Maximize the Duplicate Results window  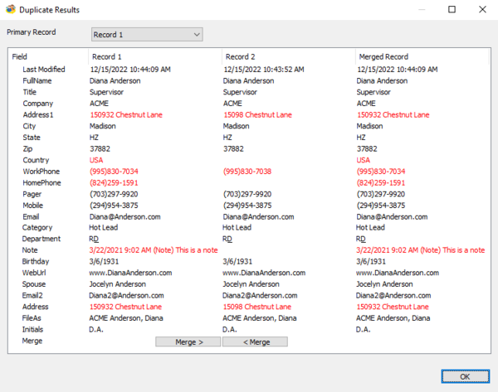click(x=452, y=9)
